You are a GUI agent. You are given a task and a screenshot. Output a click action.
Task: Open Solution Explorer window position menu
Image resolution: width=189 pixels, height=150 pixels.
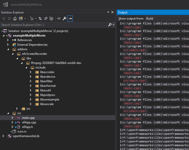pyautogui.click(x=108, y=12)
